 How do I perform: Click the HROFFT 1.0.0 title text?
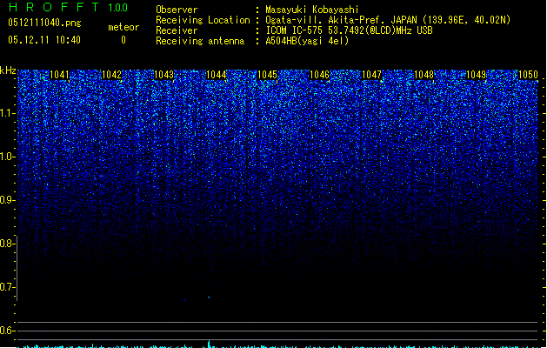(68, 7)
